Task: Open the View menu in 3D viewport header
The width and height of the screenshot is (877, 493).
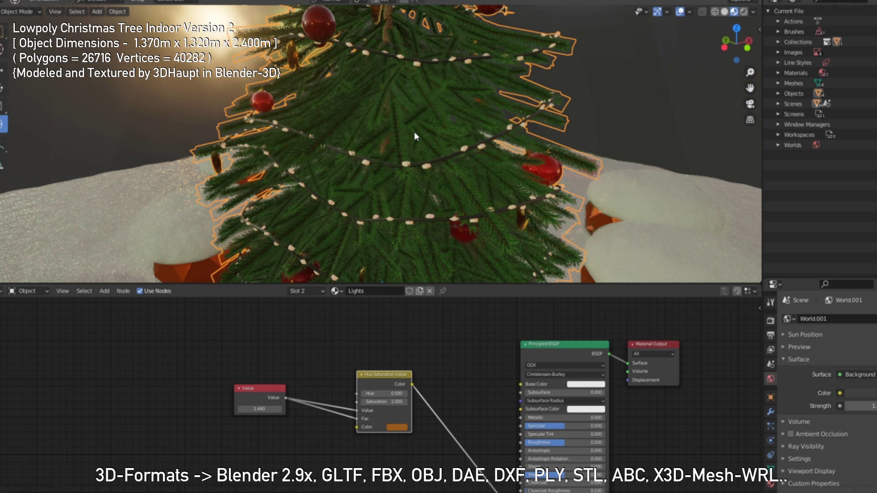Action: [55, 12]
